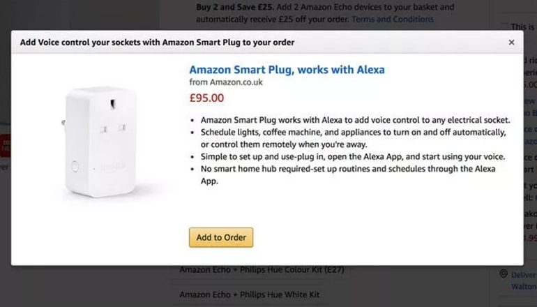Click the 'from Amazon.co.uk' seller text

(226, 82)
